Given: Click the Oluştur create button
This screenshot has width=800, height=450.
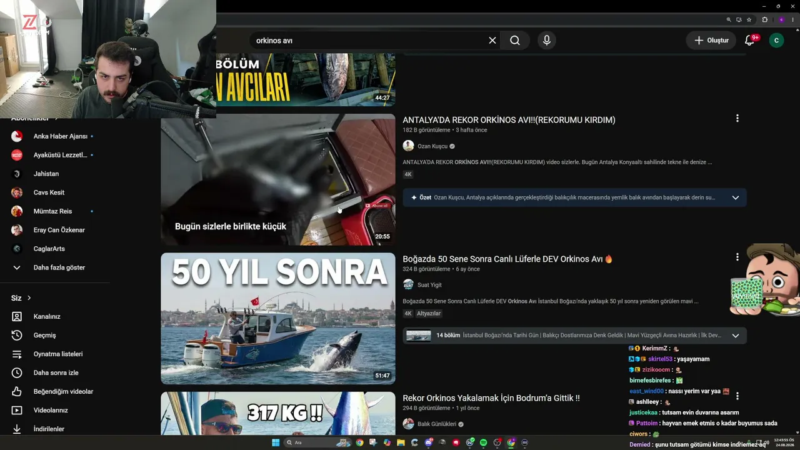Looking at the screenshot, I should tap(711, 41).
